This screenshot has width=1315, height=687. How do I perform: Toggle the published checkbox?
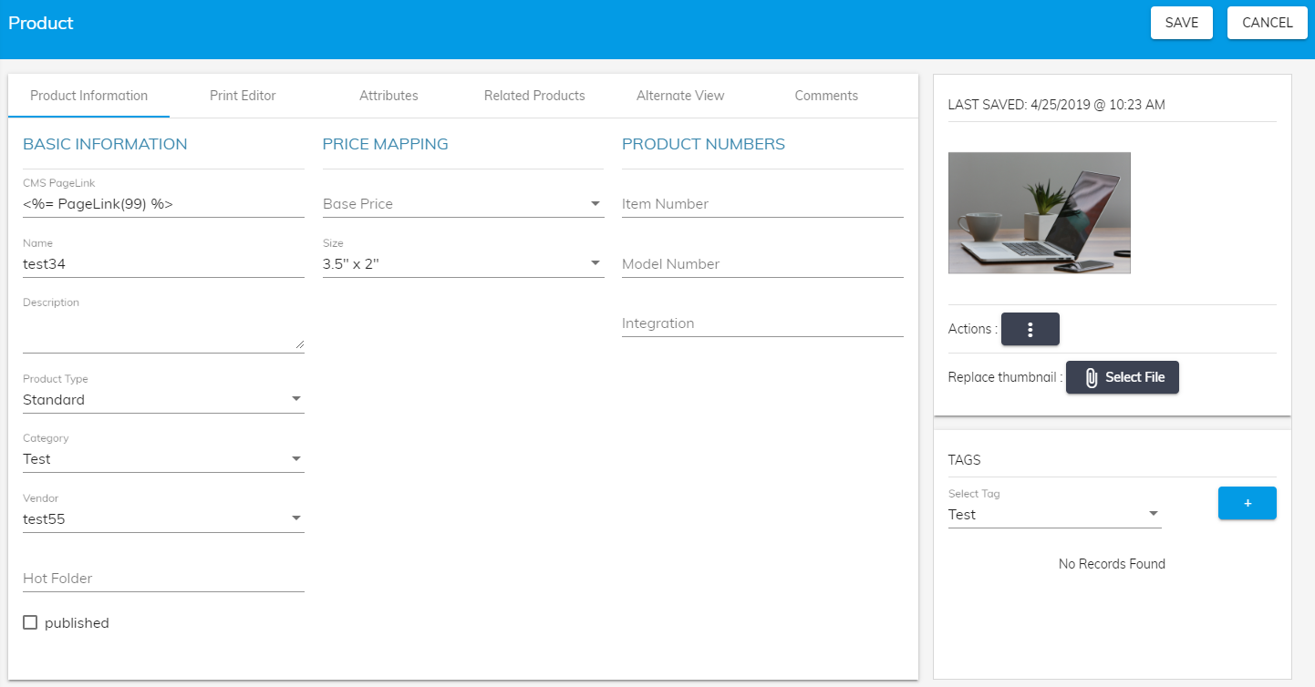pyautogui.click(x=30, y=622)
